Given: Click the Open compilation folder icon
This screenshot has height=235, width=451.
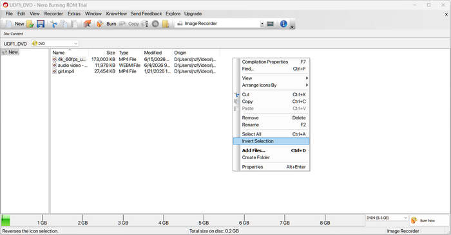Looking at the screenshot, I should 30,24.
